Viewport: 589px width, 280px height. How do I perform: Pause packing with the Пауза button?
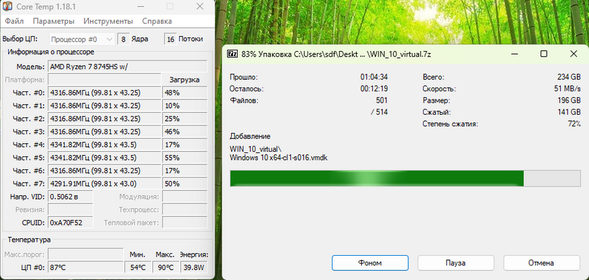[455, 263]
